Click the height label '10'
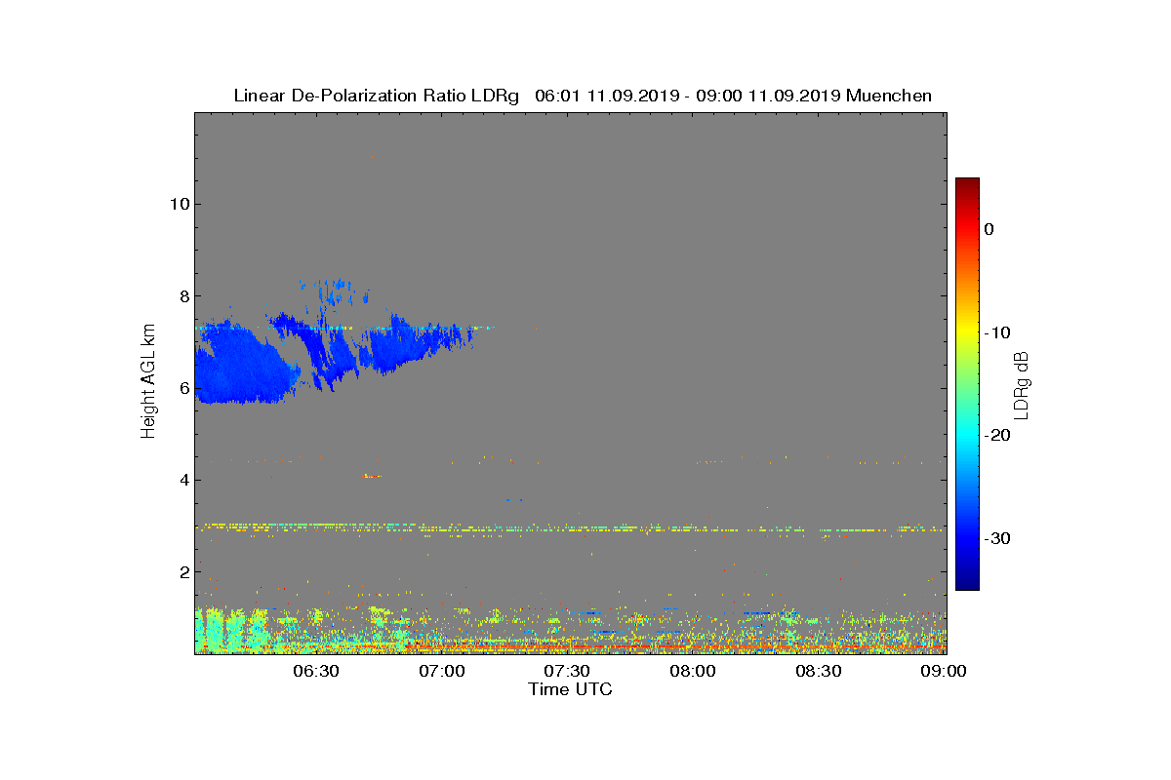Screen dimensions: 1171x780 (178, 204)
